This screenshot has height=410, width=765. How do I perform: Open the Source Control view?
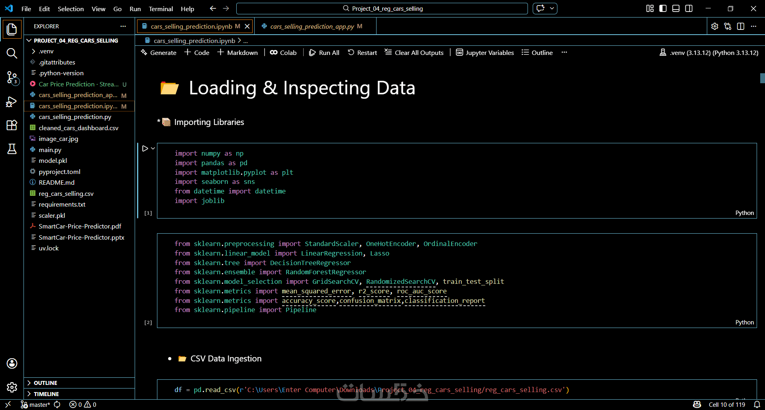tap(12, 77)
